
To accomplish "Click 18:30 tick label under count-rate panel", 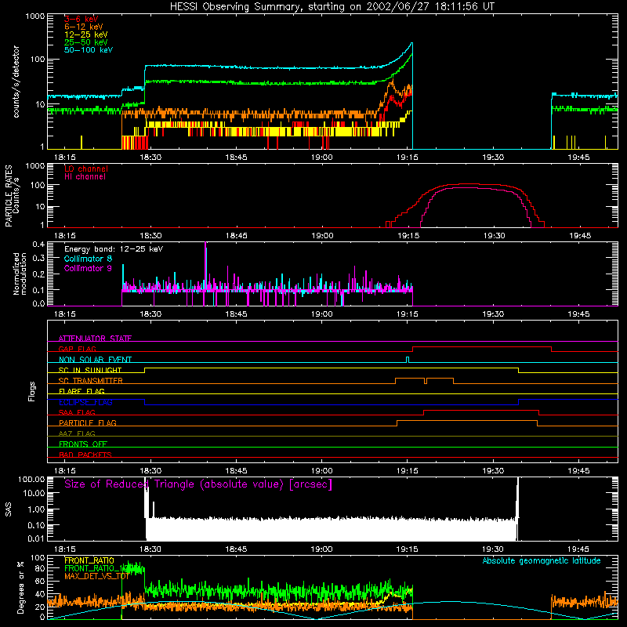I will point(150,158).
